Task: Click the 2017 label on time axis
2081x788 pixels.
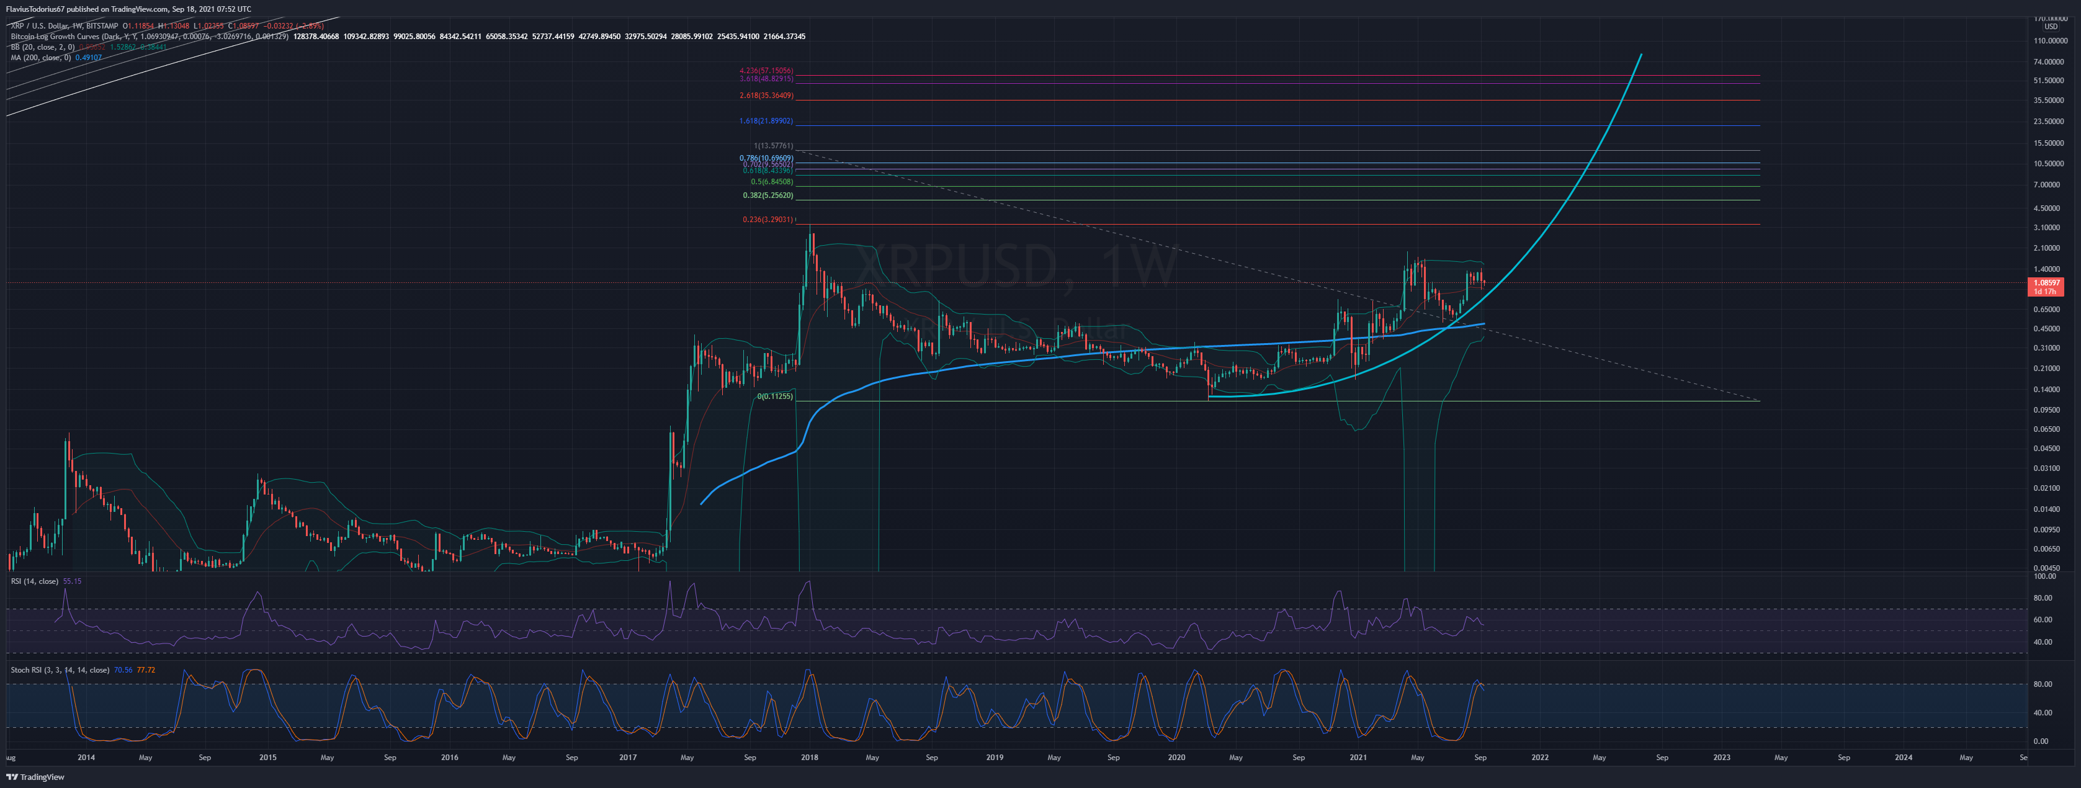Action: [628, 758]
